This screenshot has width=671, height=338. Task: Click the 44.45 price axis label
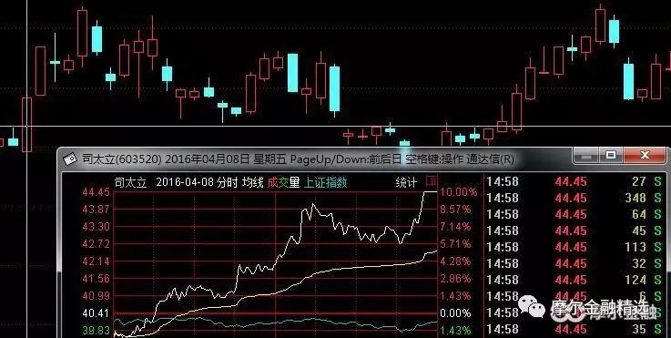(x=96, y=192)
